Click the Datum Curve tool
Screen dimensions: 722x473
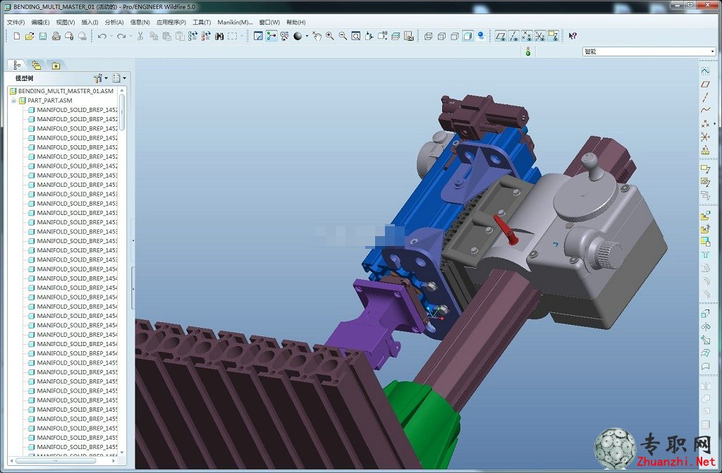(x=705, y=111)
